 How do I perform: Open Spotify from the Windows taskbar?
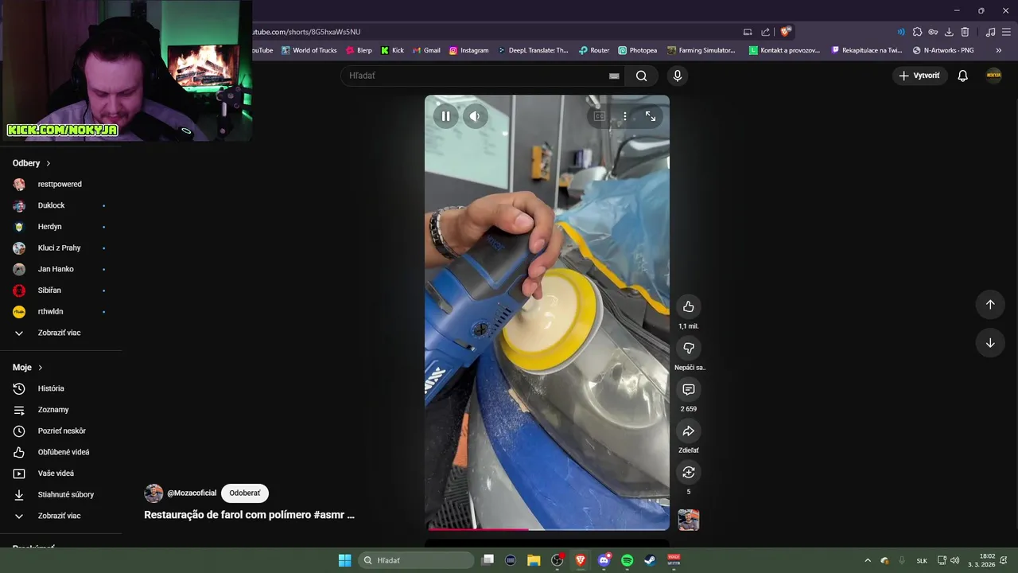click(x=627, y=560)
